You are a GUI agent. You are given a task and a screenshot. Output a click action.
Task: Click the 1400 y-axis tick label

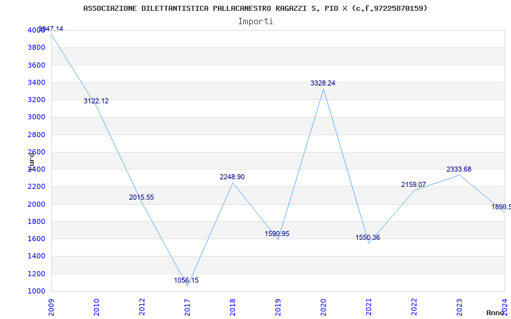coord(36,256)
